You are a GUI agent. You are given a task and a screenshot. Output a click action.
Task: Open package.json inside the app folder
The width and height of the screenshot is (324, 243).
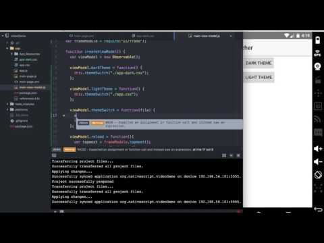pyautogui.click(x=26, y=93)
